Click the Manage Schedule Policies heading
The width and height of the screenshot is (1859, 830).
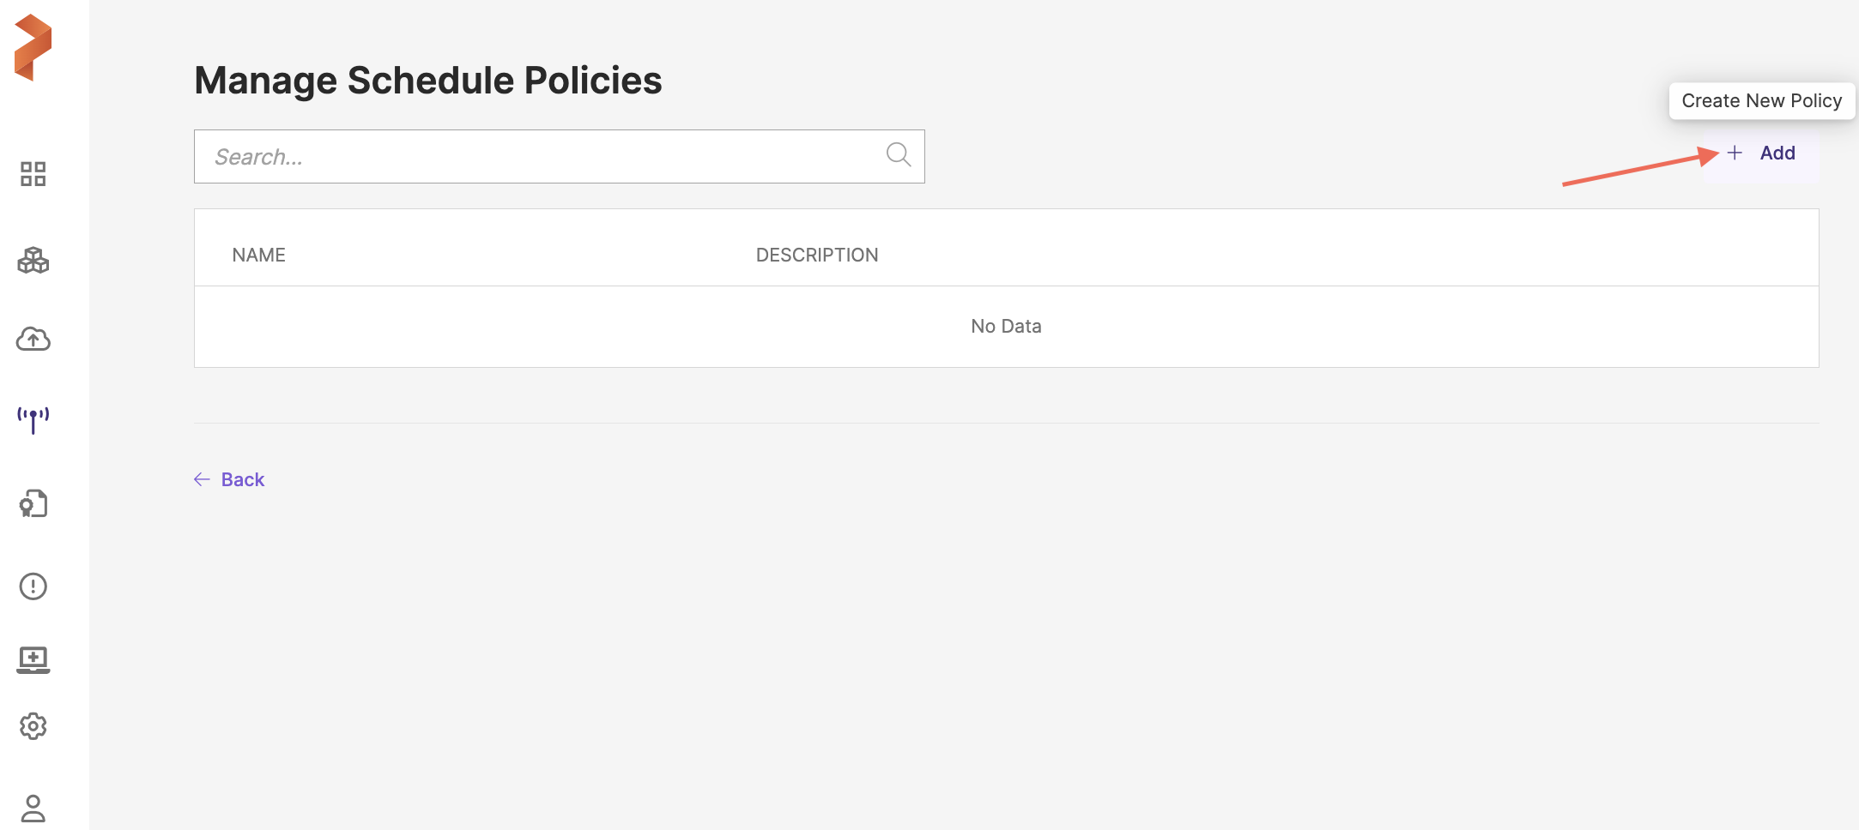(x=427, y=81)
